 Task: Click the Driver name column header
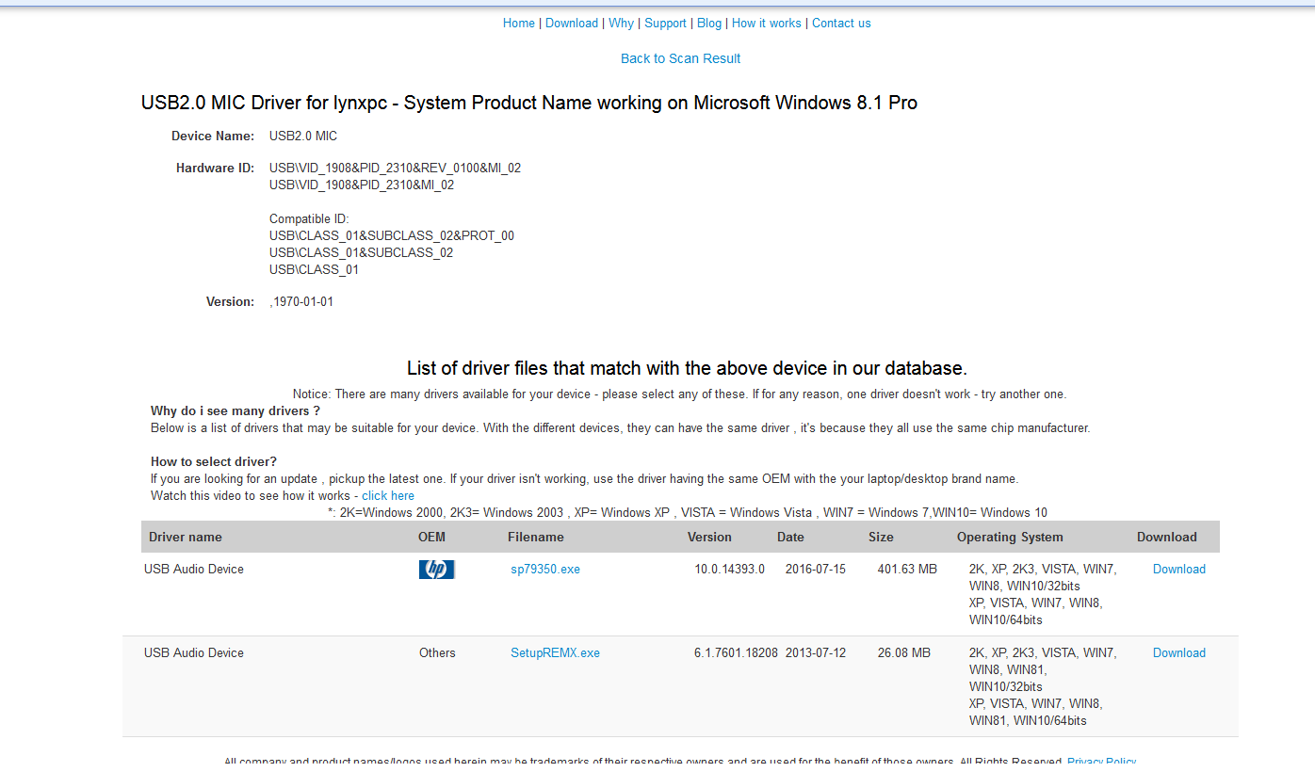tap(186, 538)
